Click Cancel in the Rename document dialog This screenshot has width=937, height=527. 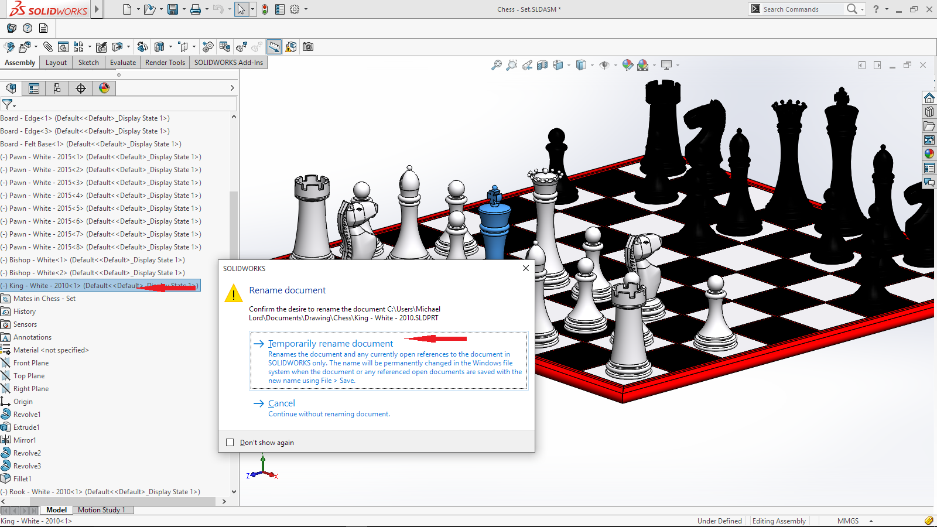point(282,403)
